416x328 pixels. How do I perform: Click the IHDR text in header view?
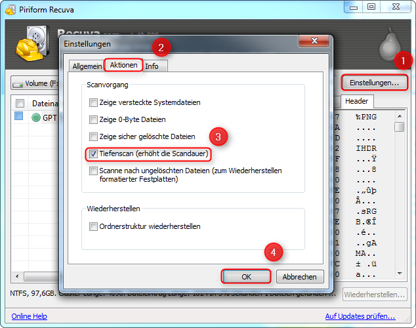click(x=366, y=148)
